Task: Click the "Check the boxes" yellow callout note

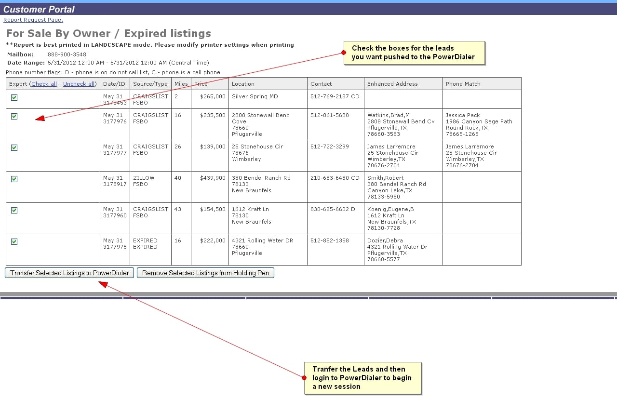Action: coord(413,53)
